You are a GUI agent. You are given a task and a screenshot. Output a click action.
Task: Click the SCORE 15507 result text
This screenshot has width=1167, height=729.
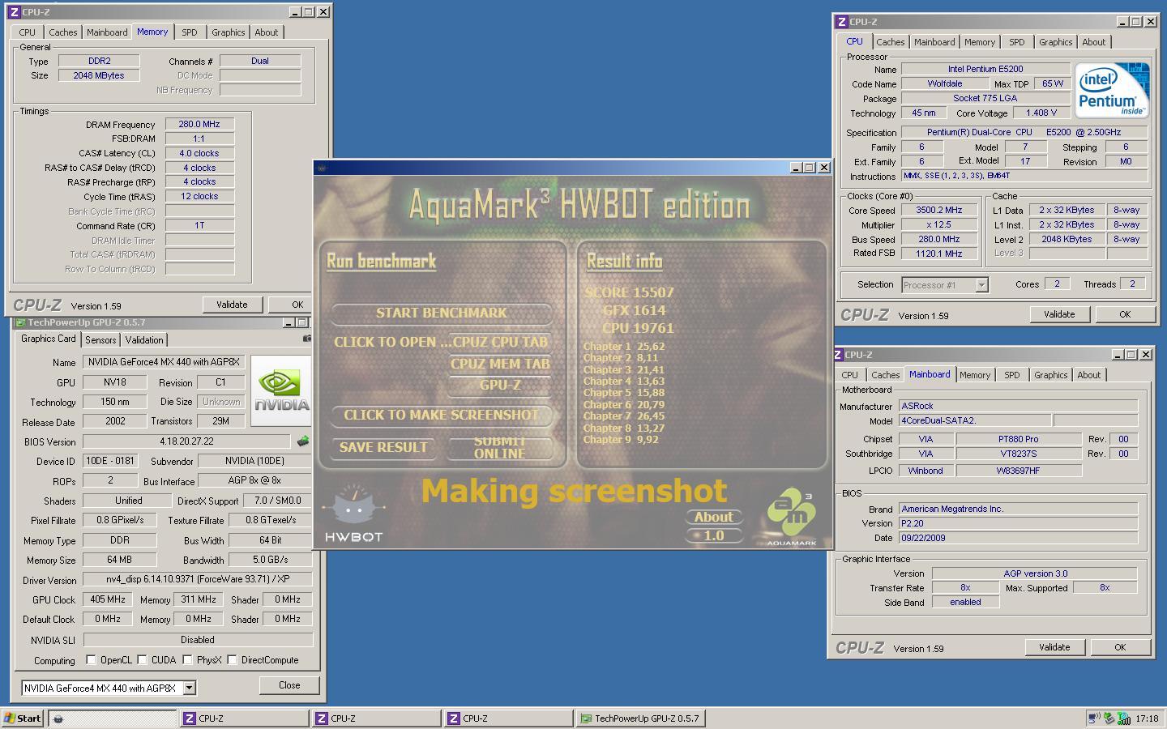[x=630, y=292]
